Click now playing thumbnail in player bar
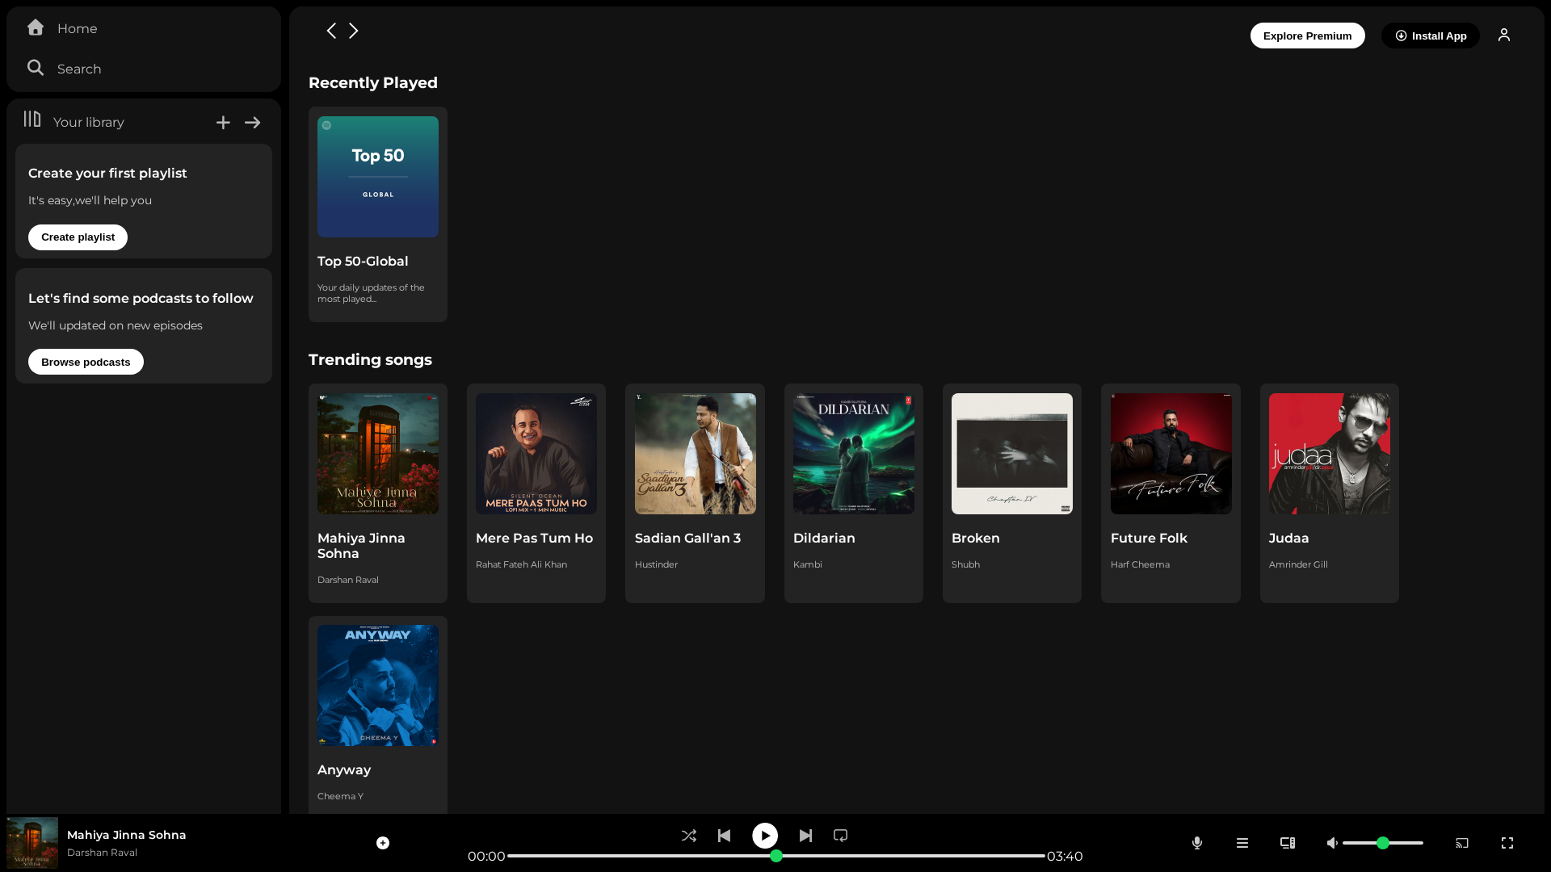This screenshot has height=872, width=1551. [32, 843]
